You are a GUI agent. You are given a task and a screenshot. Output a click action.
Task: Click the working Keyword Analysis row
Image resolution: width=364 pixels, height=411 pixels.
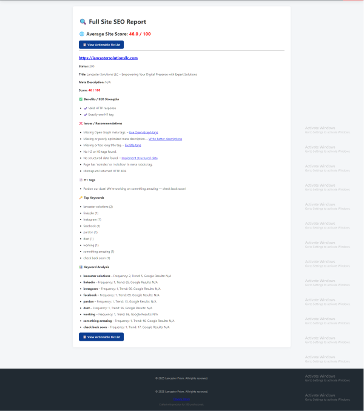121,314
